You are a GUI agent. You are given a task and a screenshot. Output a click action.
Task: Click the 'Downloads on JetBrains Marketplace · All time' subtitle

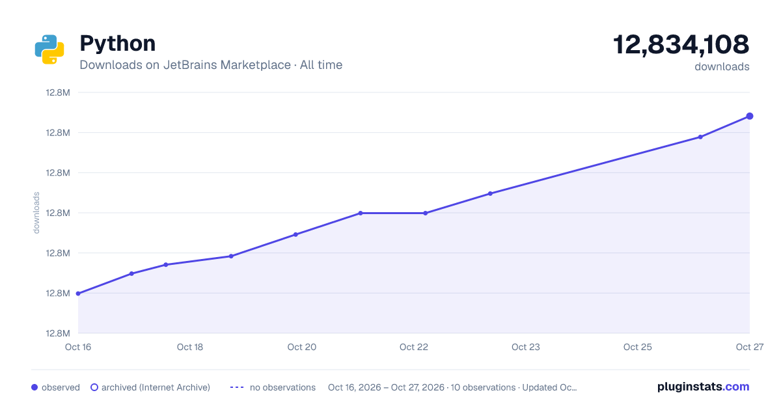click(x=211, y=65)
